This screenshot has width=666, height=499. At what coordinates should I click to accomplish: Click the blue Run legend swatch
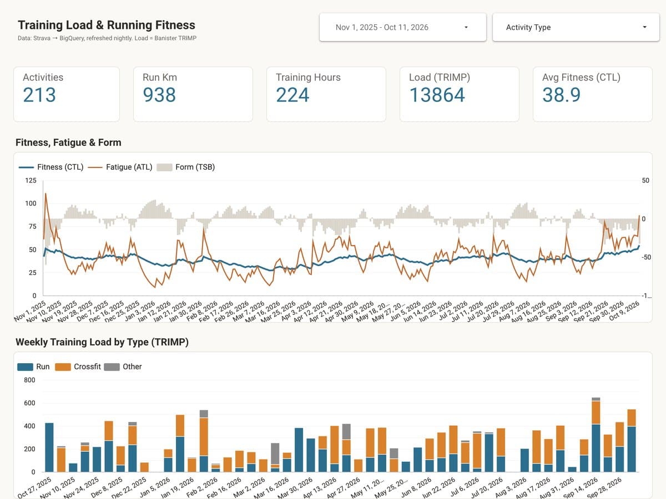point(25,366)
